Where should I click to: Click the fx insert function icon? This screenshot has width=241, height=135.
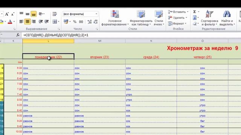pyautogui.click(x=18, y=35)
